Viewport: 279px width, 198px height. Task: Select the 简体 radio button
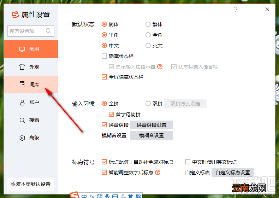(104, 24)
